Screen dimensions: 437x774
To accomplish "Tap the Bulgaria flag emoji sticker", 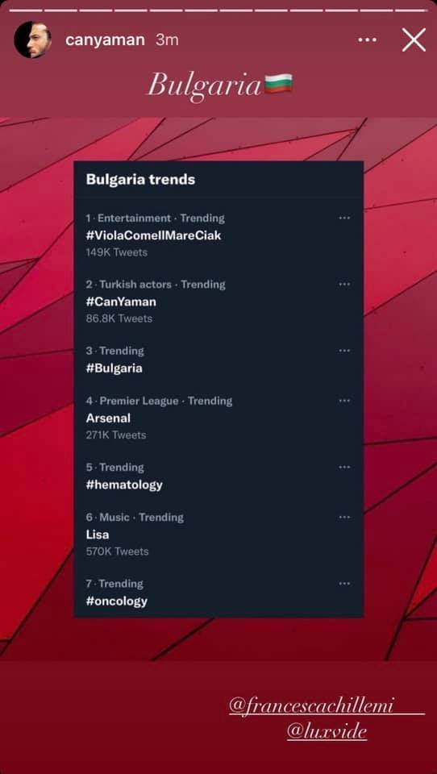I will pos(279,83).
